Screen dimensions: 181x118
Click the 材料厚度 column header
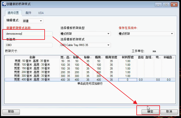point(128,57)
